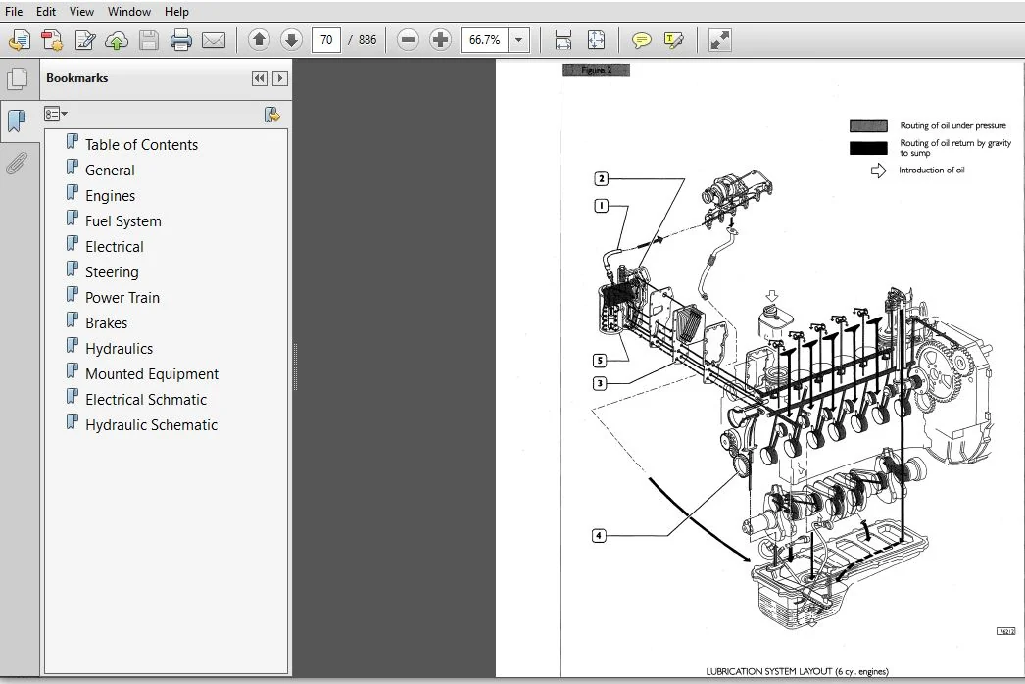Open the Window menu
1025x684 pixels.
coord(128,11)
